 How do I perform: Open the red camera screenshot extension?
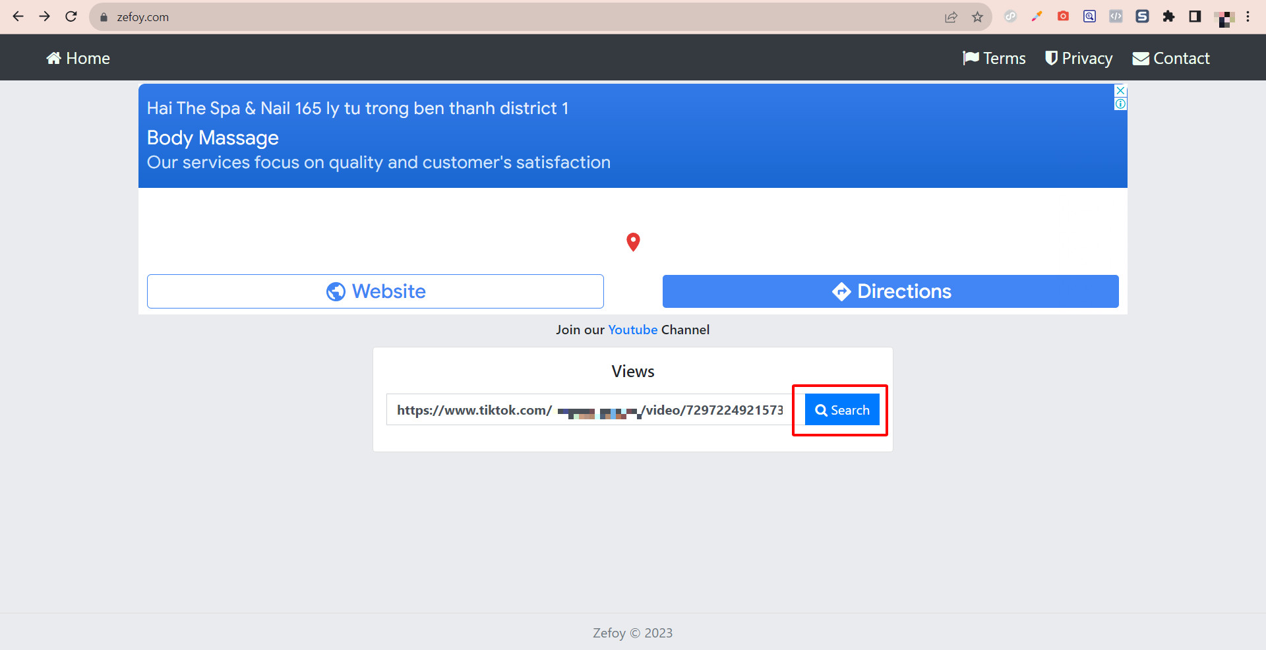click(x=1063, y=16)
